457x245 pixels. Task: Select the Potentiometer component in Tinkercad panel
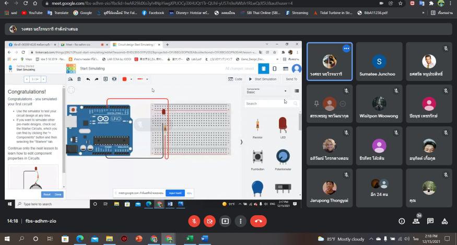tap(283, 159)
